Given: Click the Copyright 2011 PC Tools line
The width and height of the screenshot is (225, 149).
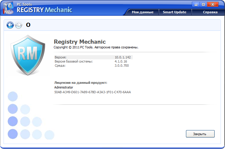Looking at the screenshot, I should pos(96,48).
